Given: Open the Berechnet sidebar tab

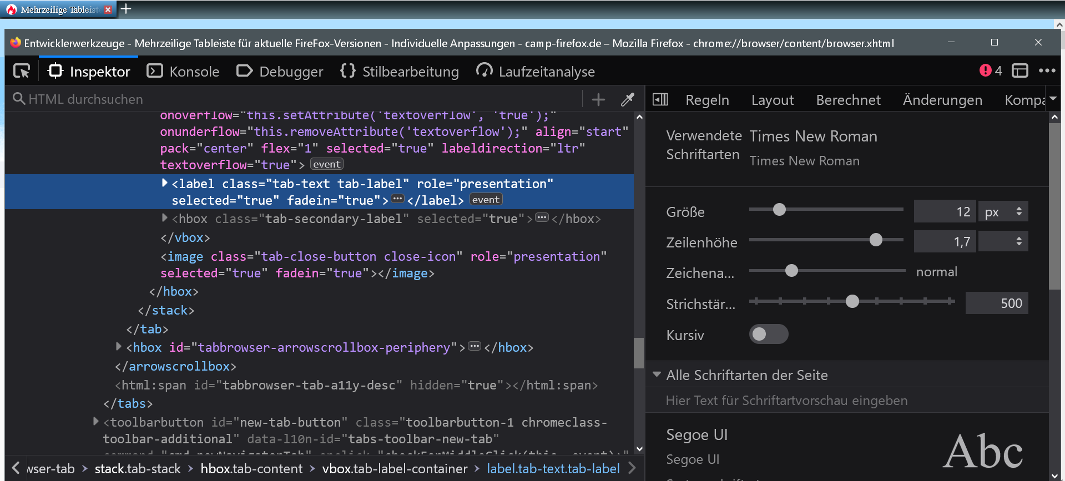Looking at the screenshot, I should tap(848, 100).
